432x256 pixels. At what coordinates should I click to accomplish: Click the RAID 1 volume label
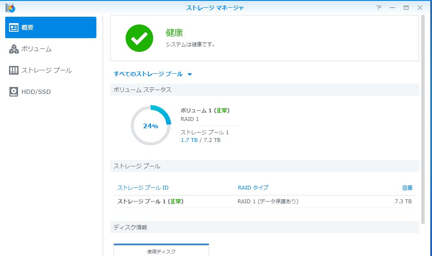click(x=190, y=119)
